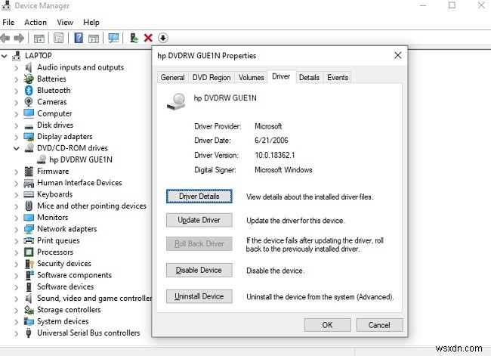Click the Show/Hide Console Tree icon
491x356 pixels.
(39, 39)
